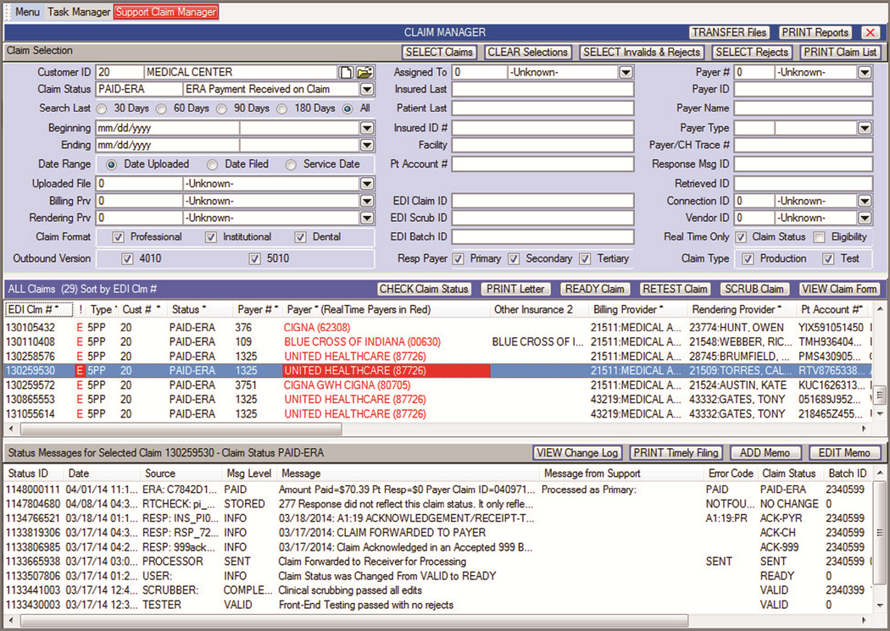The width and height of the screenshot is (890, 631).
Task: Open the Payer # dropdown
Action: 864,72
